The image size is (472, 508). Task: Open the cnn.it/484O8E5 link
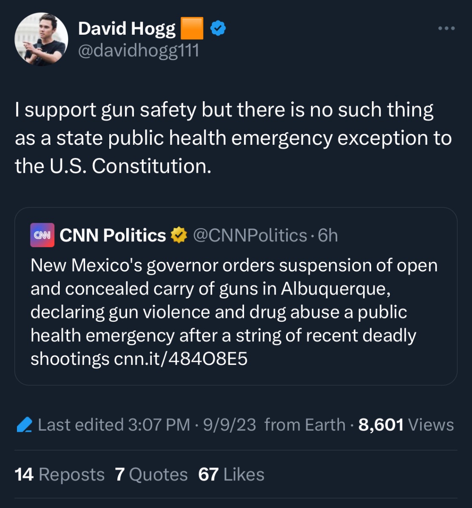tap(181, 359)
